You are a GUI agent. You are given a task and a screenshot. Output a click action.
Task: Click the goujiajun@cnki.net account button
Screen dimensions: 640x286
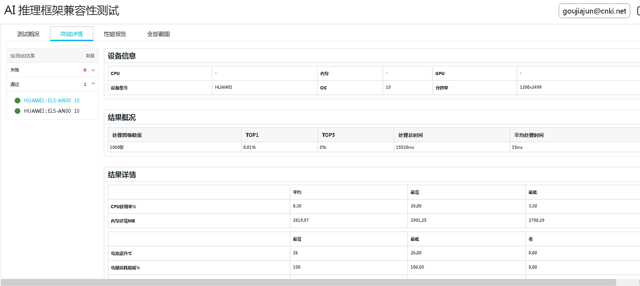click(x=594, y=11)
